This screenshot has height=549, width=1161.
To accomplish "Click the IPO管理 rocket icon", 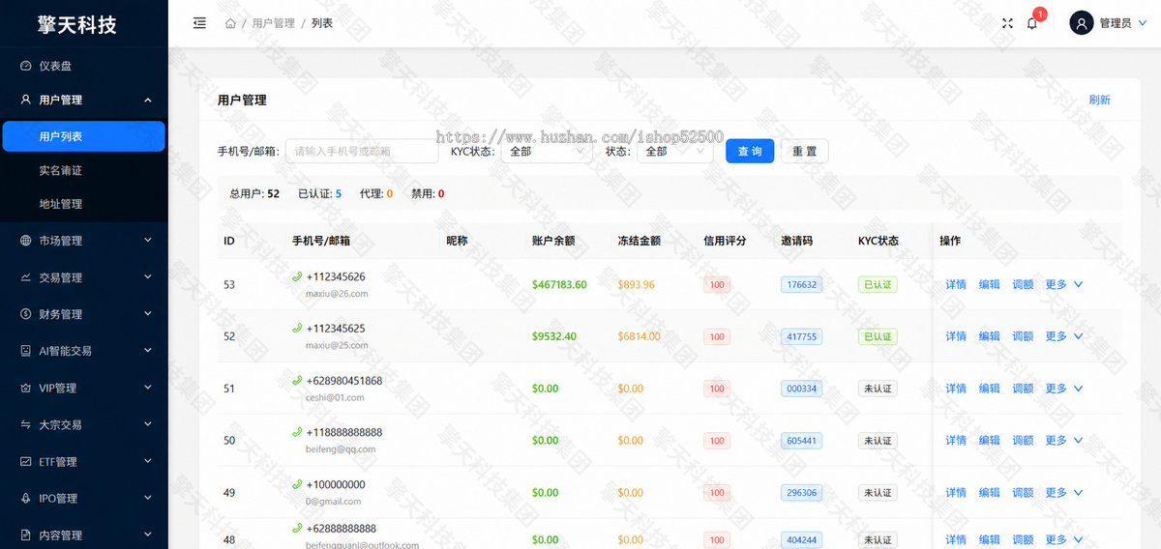I will point(26,499).
